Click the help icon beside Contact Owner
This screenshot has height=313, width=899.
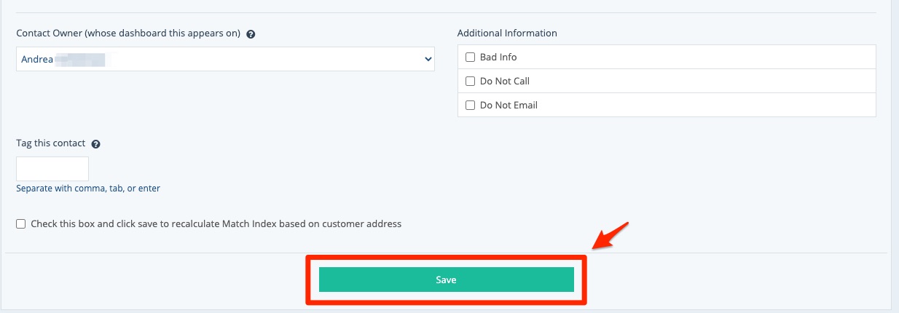(x=251, y=34)
